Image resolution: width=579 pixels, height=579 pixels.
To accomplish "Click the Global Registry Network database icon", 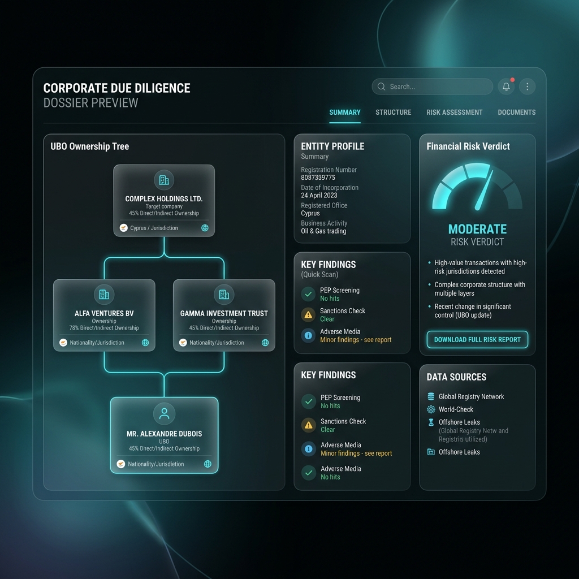I will 430,396.
